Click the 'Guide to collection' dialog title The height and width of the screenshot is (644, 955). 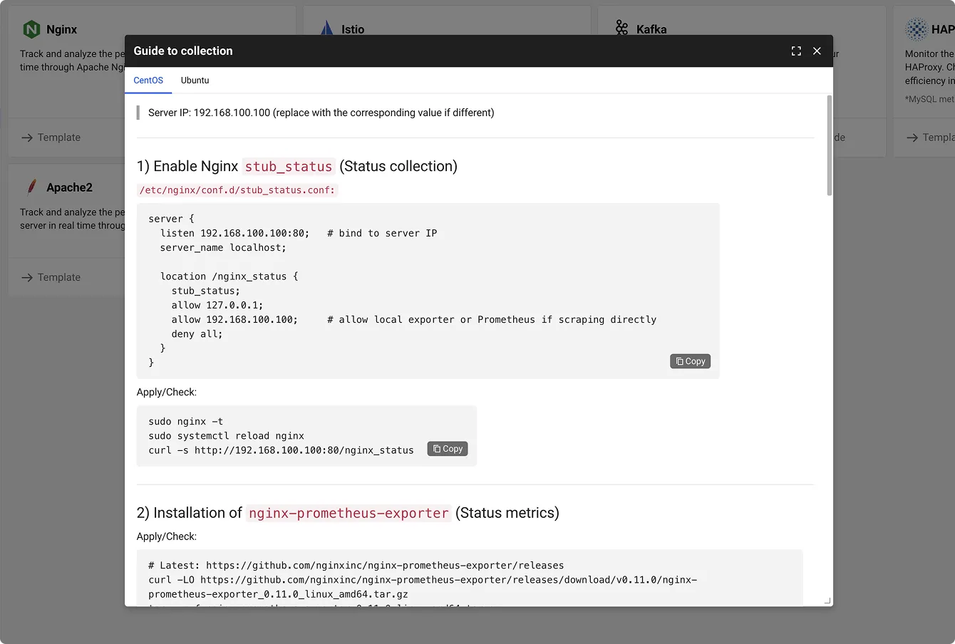pos(183,51)
